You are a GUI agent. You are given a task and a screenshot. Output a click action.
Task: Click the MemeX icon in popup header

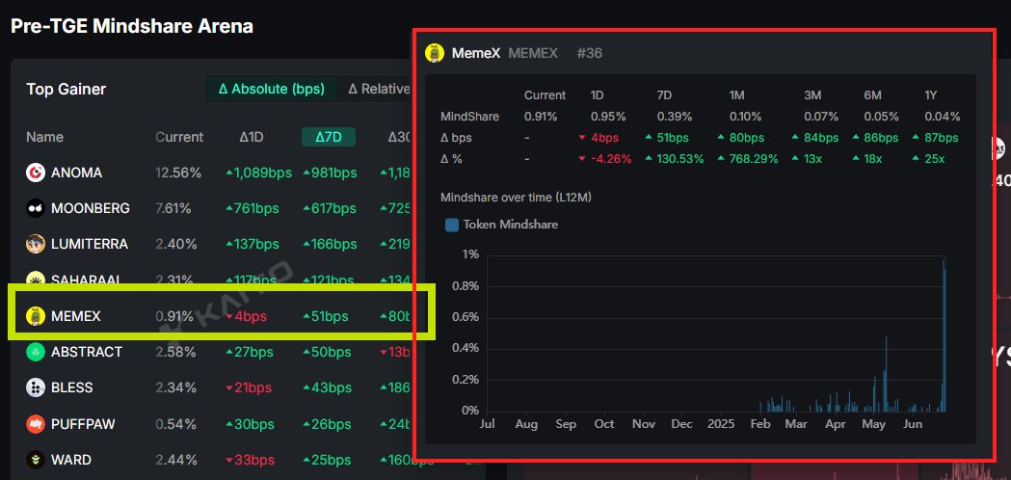[x=435, y=53]
